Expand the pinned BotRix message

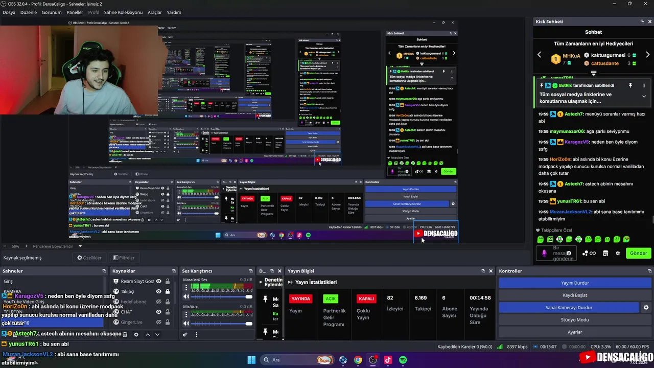point(644,96)
